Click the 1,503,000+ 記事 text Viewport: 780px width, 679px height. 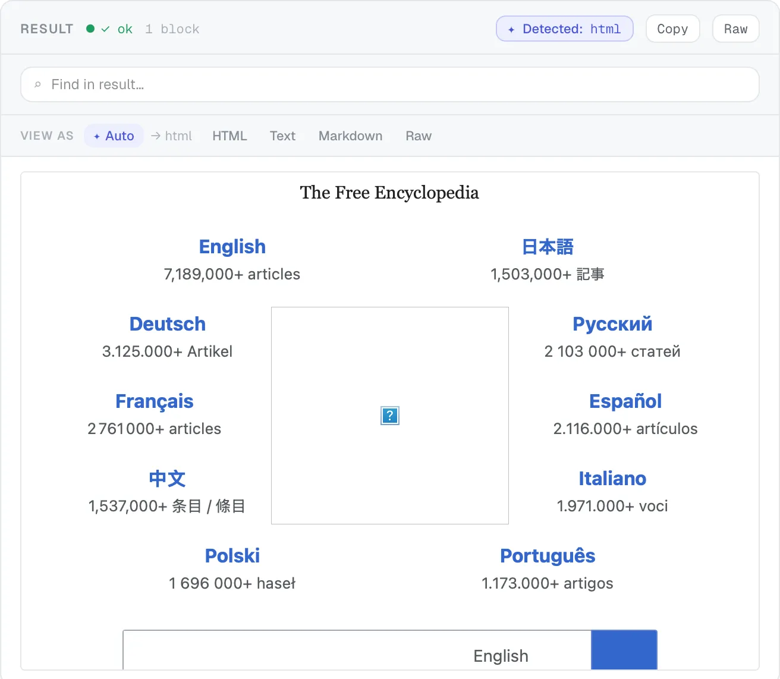548,274
